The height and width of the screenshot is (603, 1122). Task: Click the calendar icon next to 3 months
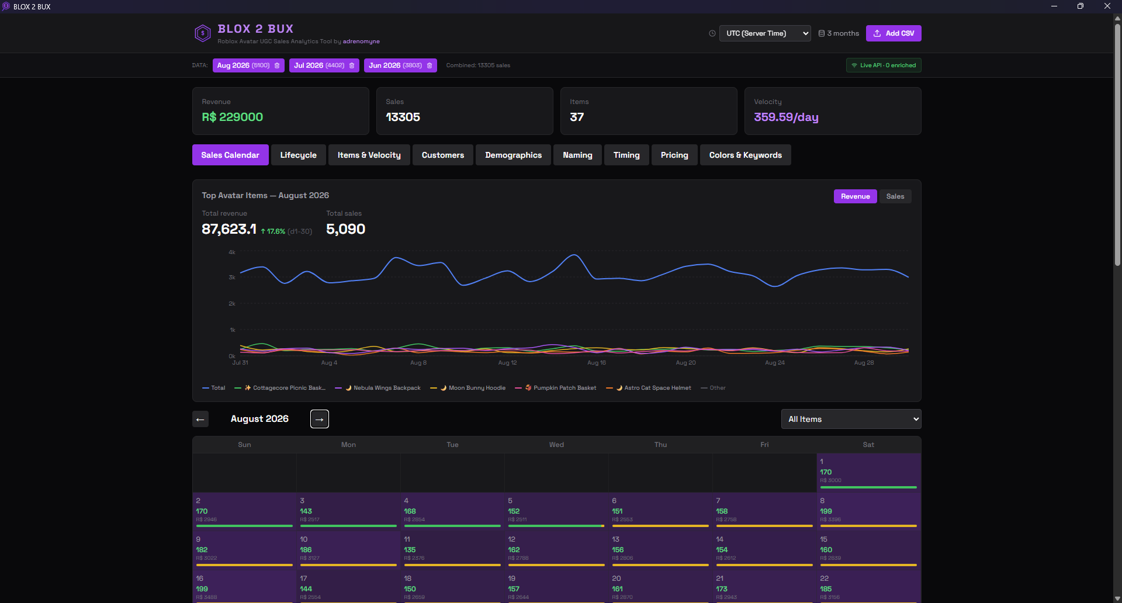[x=823, y=33]
